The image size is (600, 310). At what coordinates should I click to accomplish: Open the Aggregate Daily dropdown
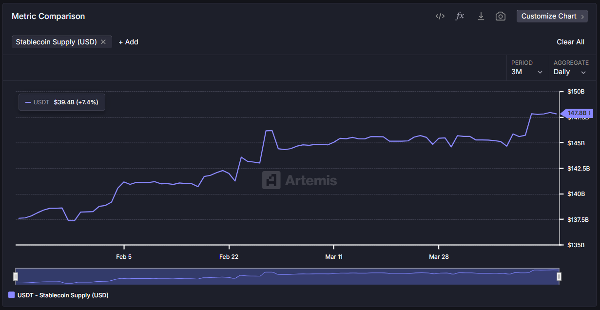[571, 68]
